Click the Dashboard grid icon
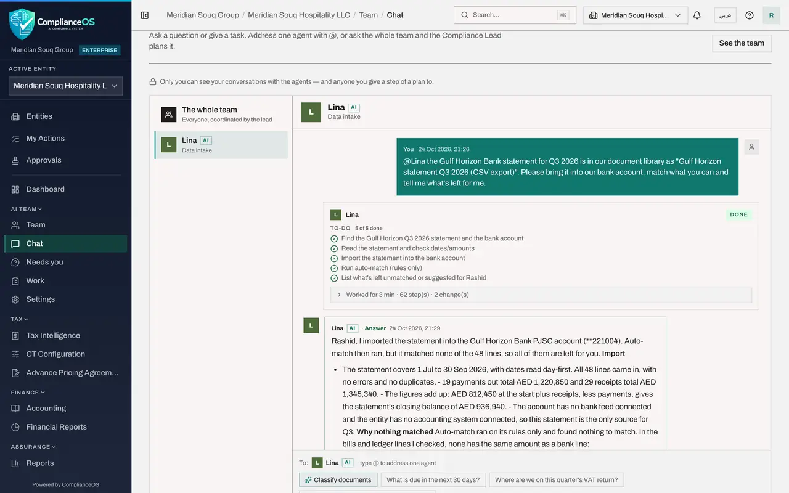The width and height of the screenshot is (789, 493). click(x=15, y=189)
